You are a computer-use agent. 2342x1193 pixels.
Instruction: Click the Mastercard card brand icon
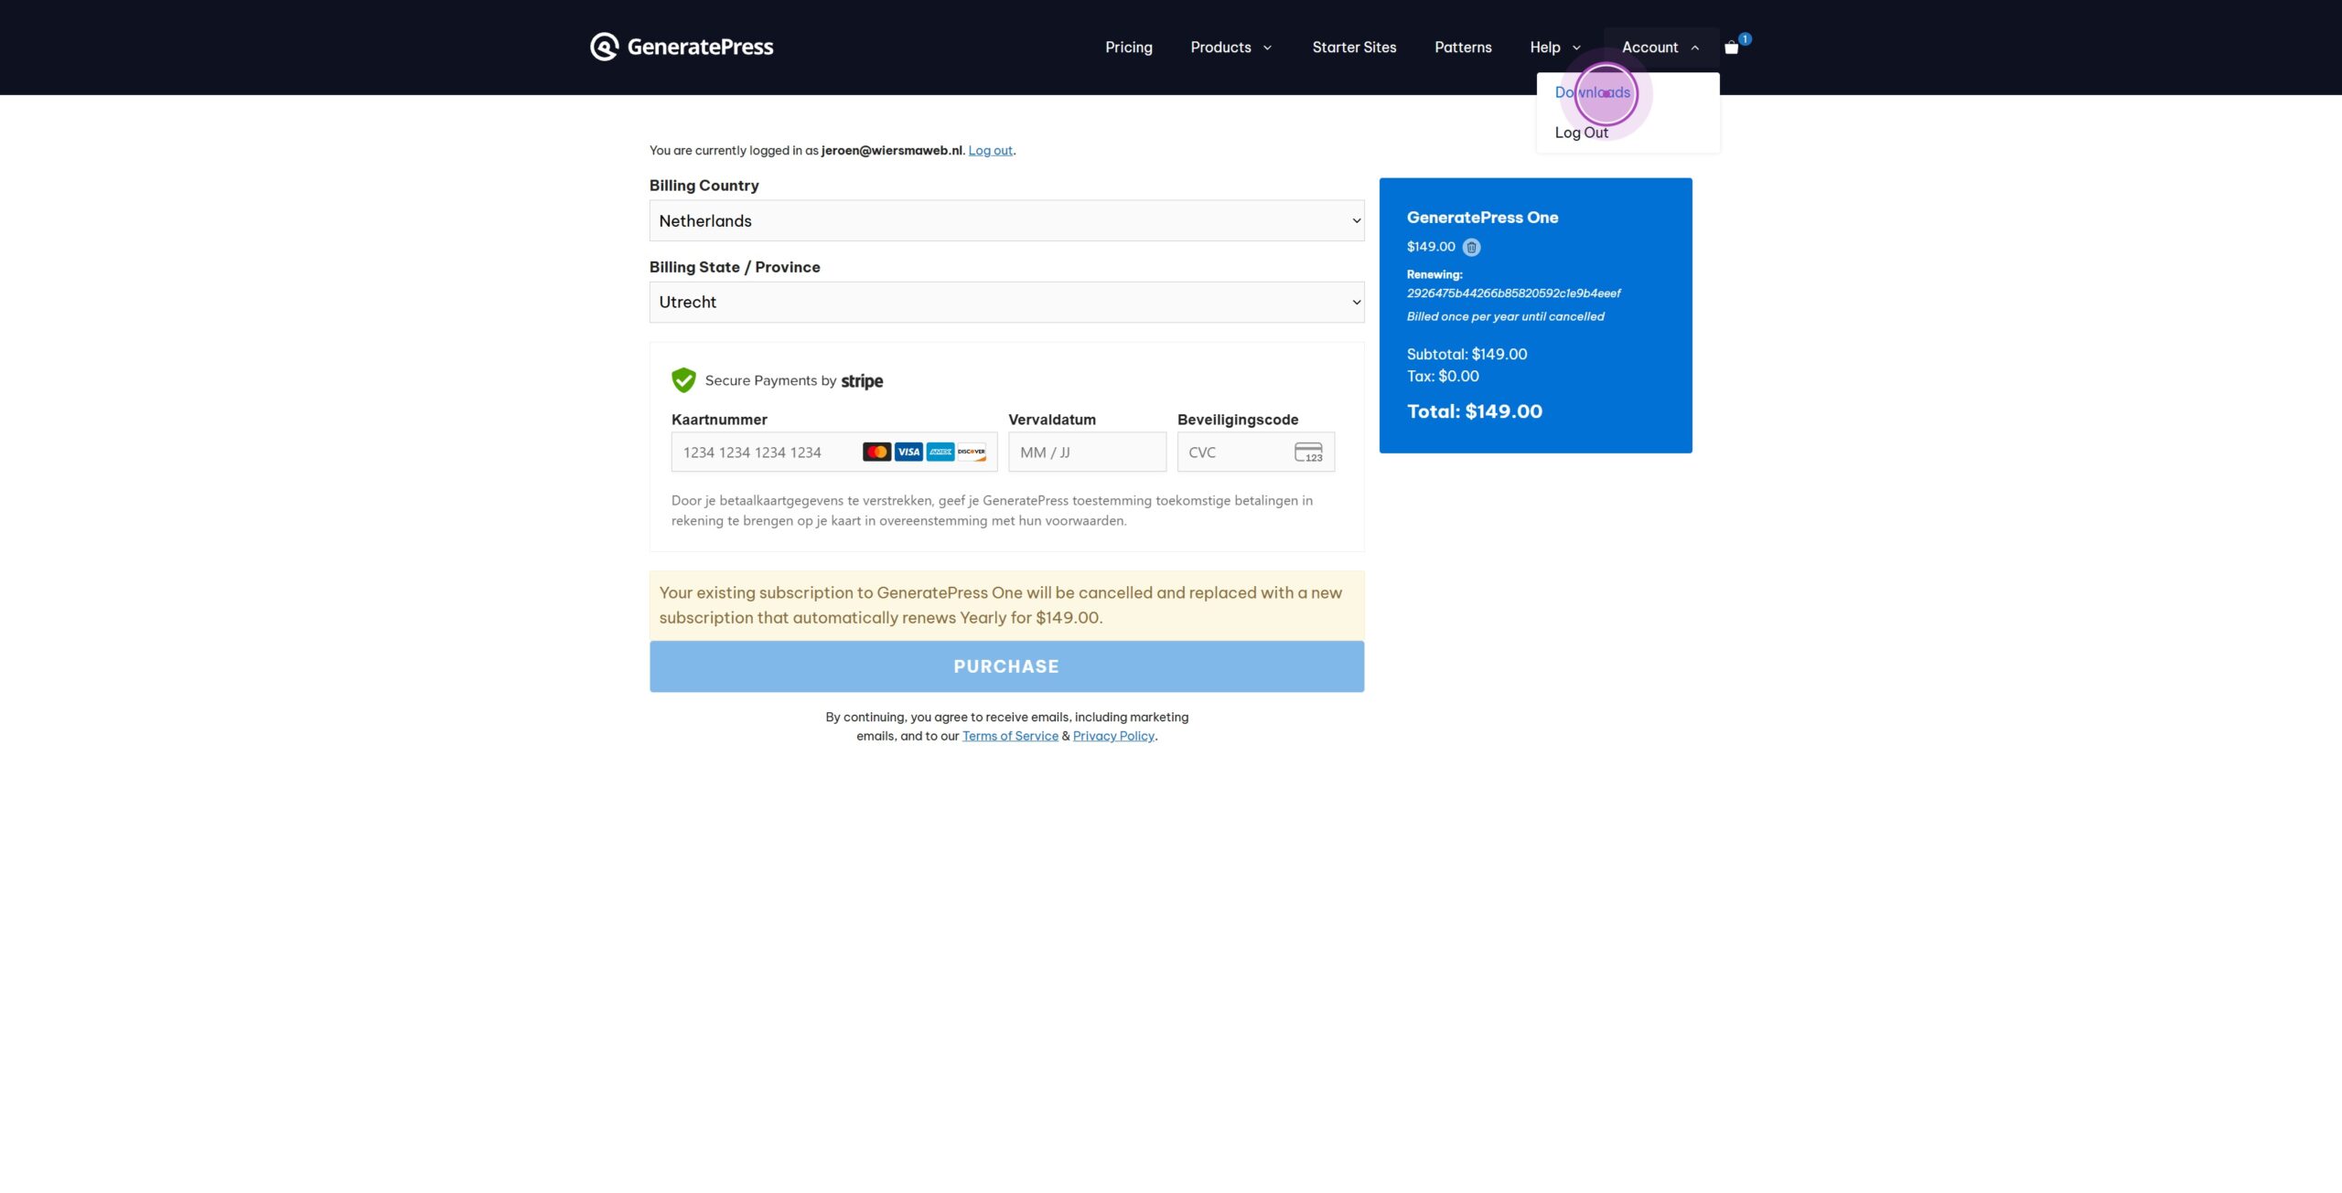pos(876,452)
